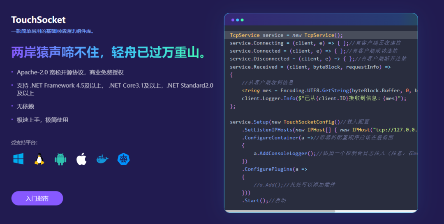Viewport: 444px width, 224px height.
Task: Open the 入门指南 getting started button
Action: (x=37, y=198)
